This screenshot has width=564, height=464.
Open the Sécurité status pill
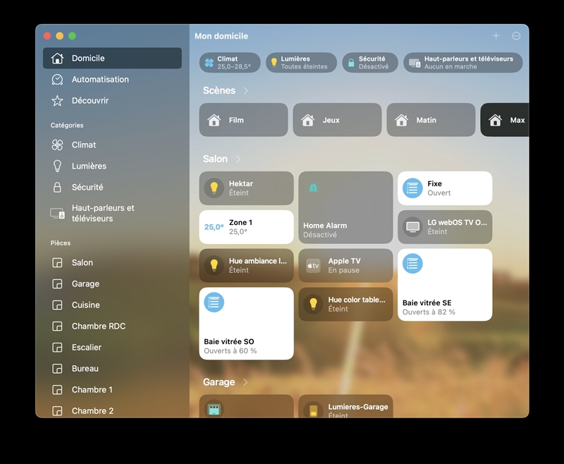click(x=369, y=63)
